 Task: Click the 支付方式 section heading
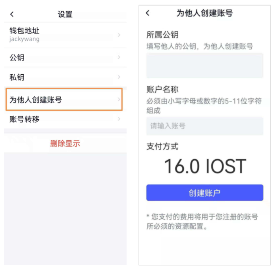coord(162,146)
